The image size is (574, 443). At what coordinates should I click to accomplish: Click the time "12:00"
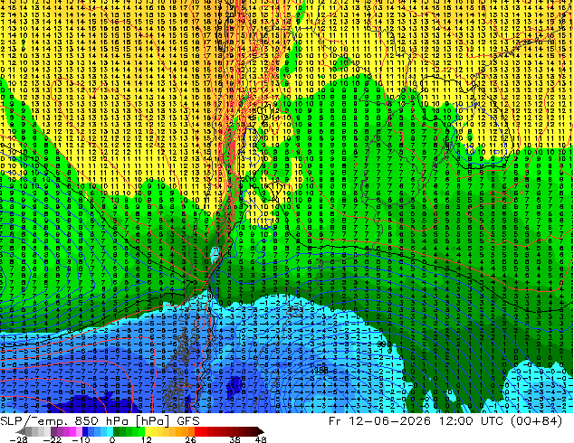click(x=456, y=421)
